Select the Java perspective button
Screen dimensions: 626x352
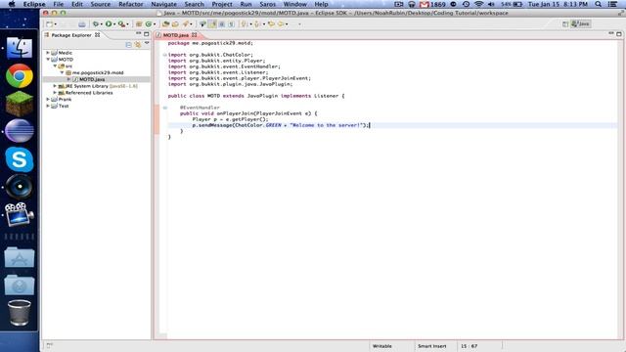coord(581,23)
